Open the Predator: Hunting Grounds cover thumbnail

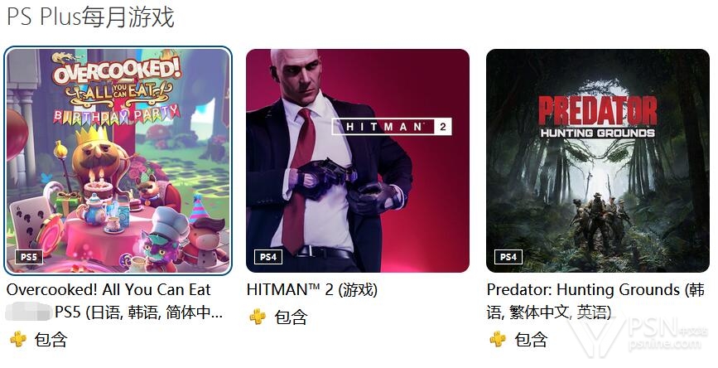[x=598, y=161]
